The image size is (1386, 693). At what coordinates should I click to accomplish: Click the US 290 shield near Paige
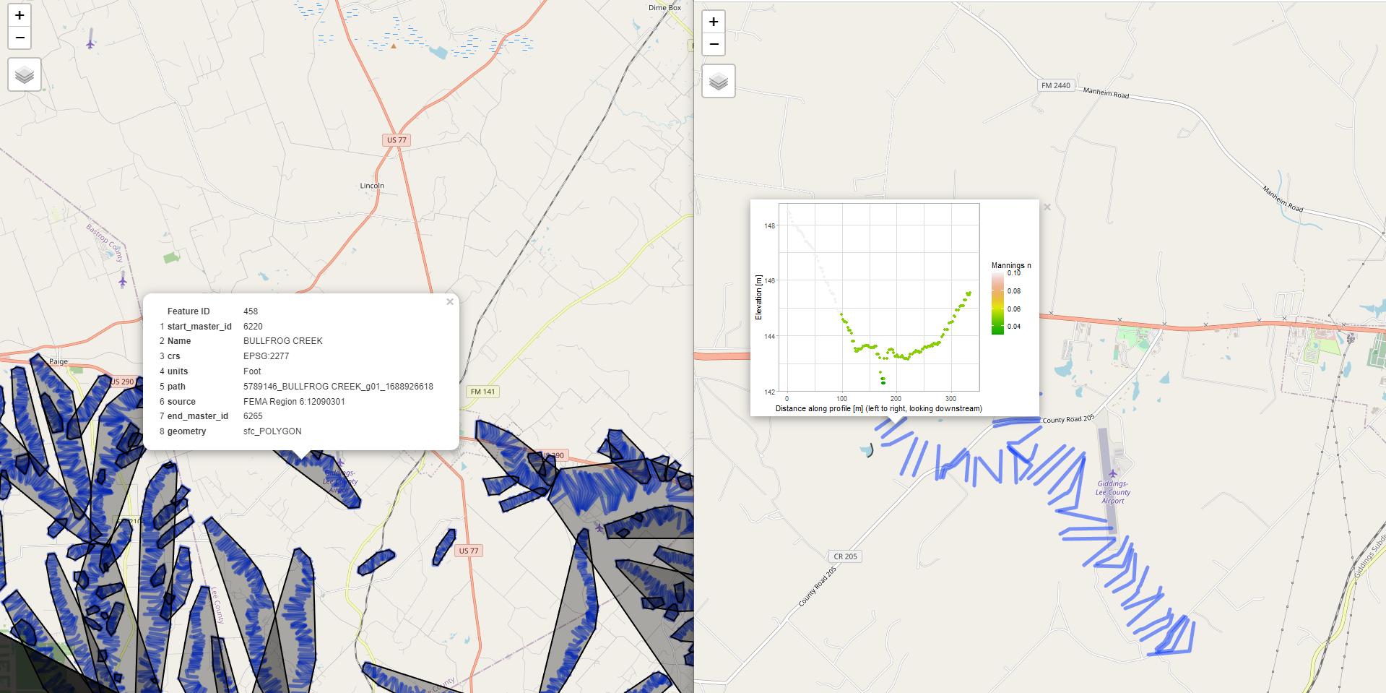[x=122, y=382]
